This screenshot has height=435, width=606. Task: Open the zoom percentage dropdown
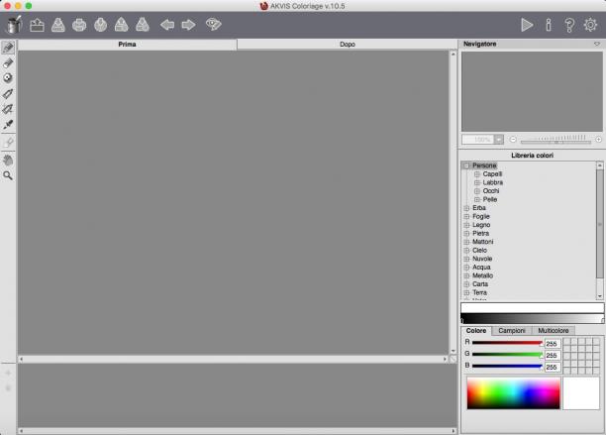(x=499, y=139)
